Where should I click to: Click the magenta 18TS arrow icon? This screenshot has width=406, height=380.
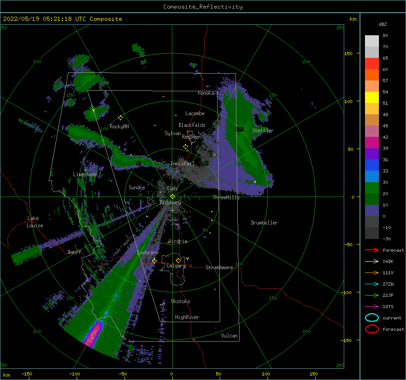click(372, 307)
